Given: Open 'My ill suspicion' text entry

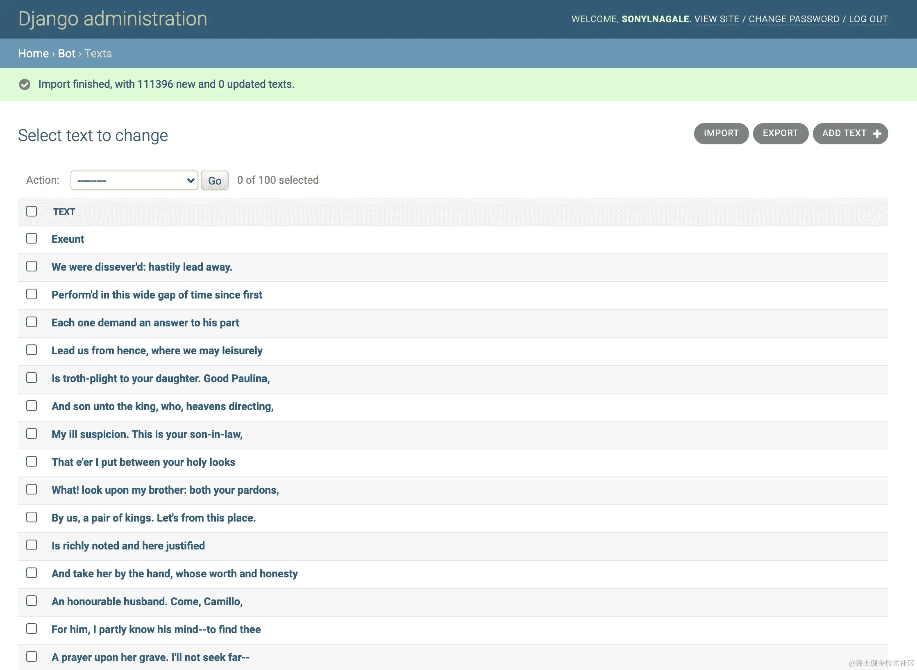Looking at the screenshot, I should 147,434.
